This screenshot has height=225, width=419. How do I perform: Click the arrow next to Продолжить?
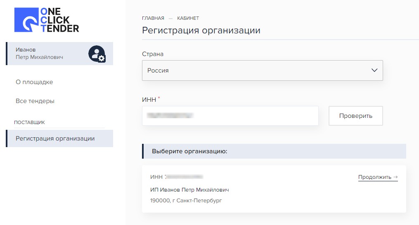[x=395, y=177]
